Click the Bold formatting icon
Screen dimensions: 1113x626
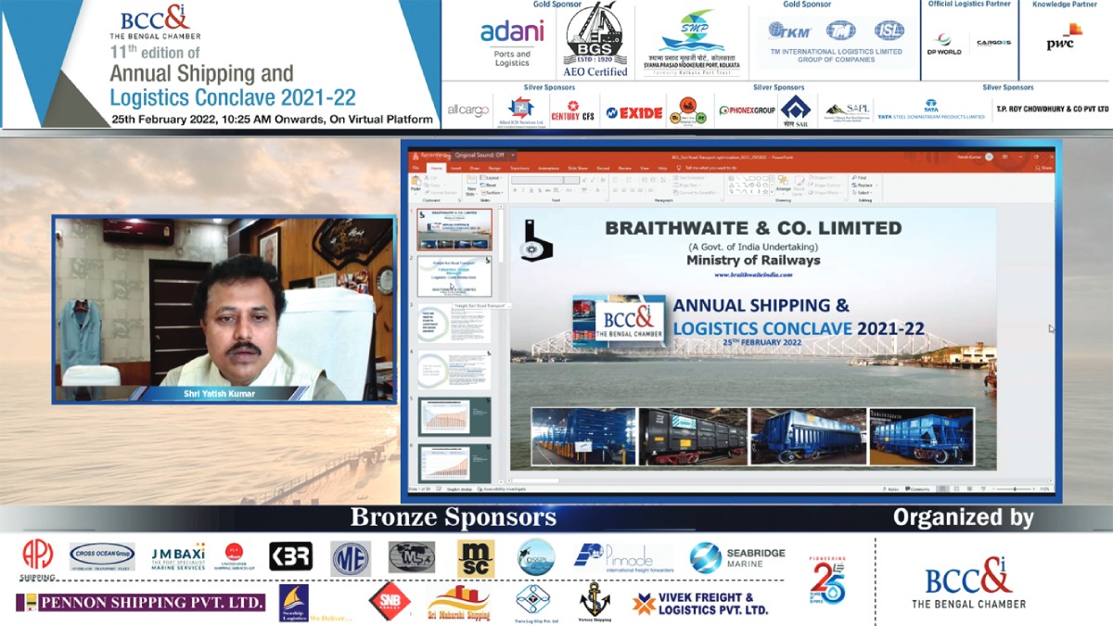coord(515,190)
